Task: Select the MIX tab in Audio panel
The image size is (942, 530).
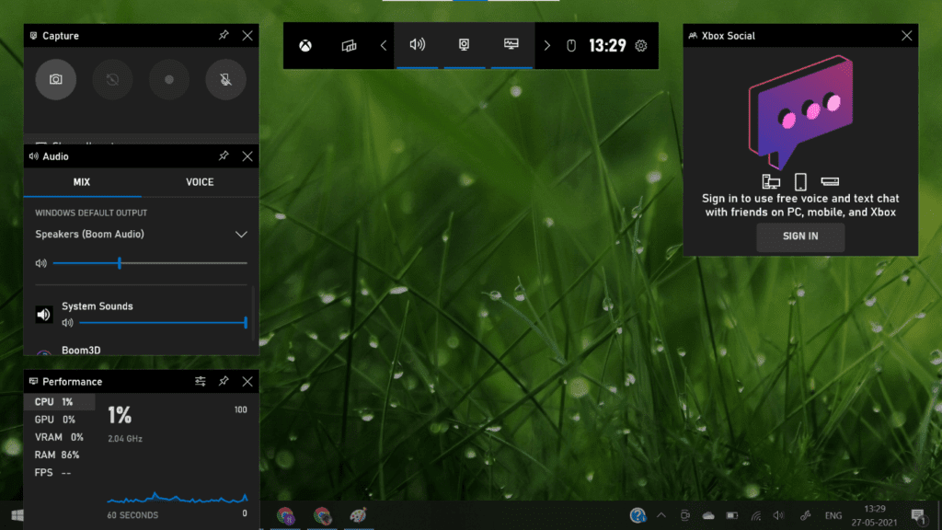Action: click(81, 182)
